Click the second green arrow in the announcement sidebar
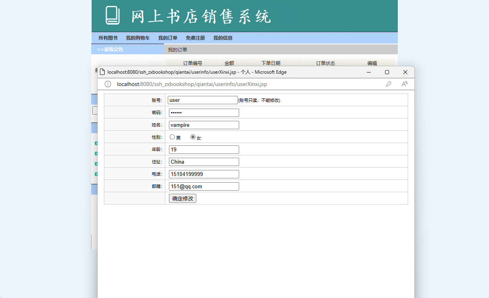 click(x=96, y=153)
